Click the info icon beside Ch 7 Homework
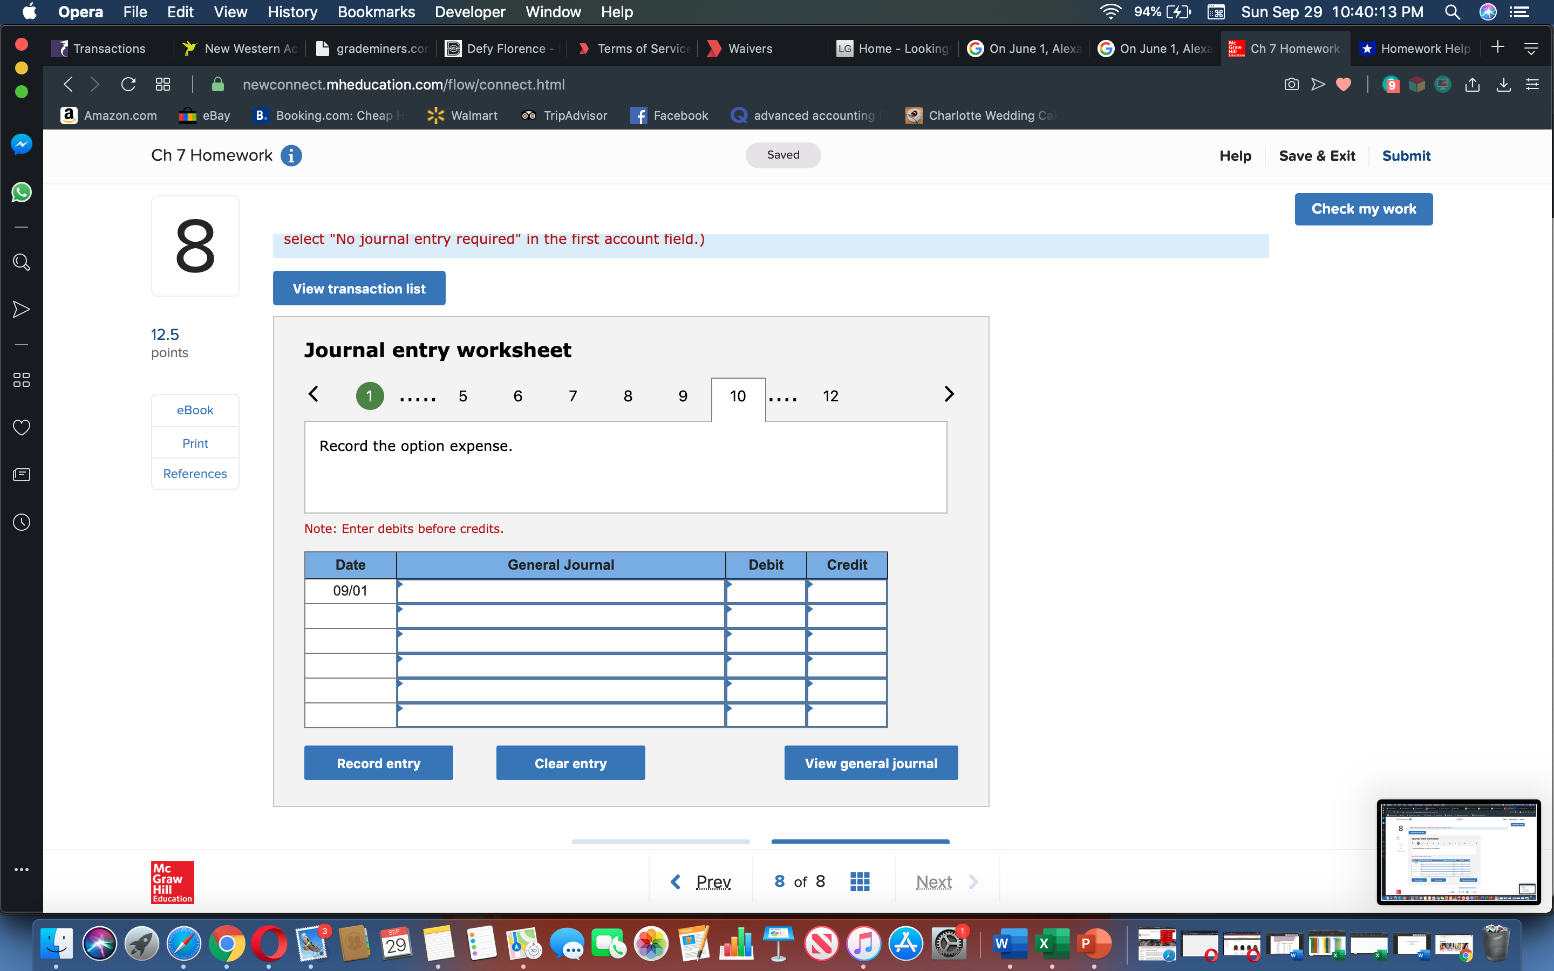 point(291,155)
